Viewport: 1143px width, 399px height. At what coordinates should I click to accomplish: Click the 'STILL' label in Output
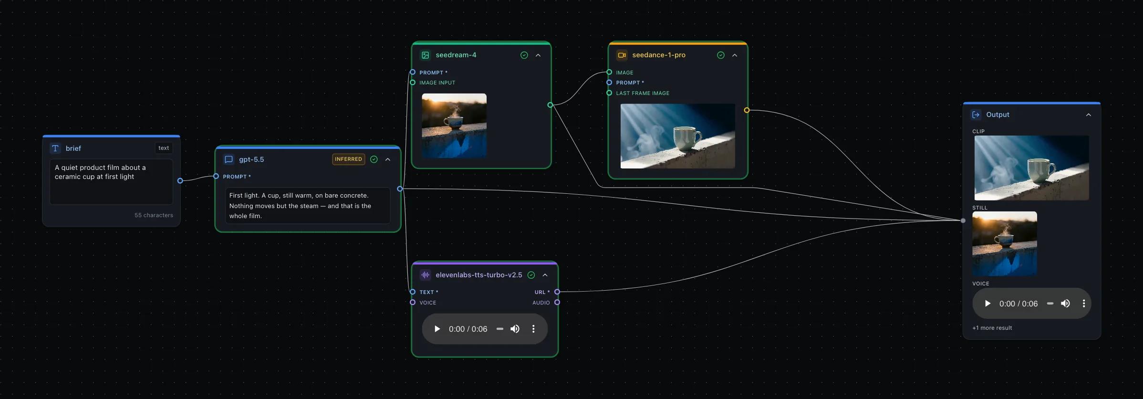pyautogui.click(x=980, y=208)
